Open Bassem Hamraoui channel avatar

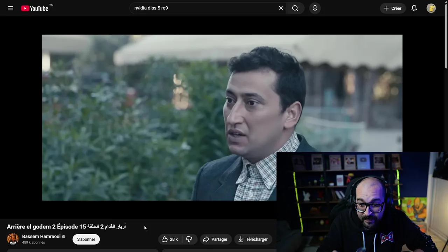13,239
